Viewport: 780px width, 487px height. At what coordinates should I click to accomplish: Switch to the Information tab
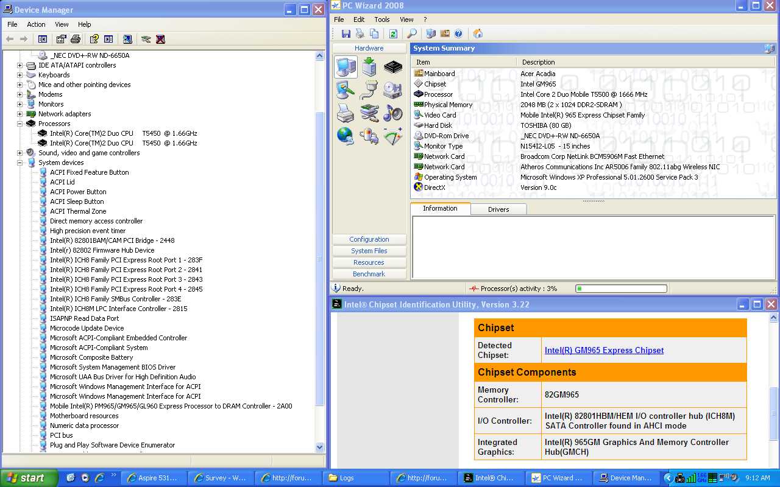click(x=440, y=208)
